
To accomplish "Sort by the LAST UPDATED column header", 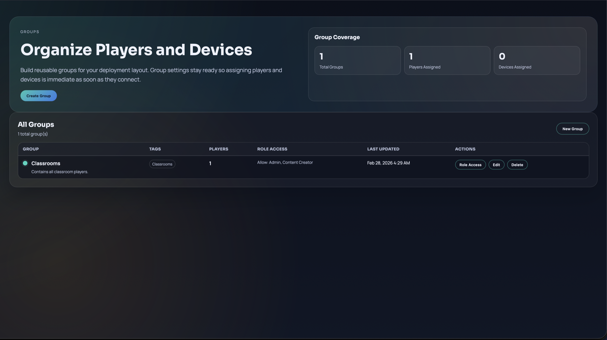I will (x=383, y=149).
